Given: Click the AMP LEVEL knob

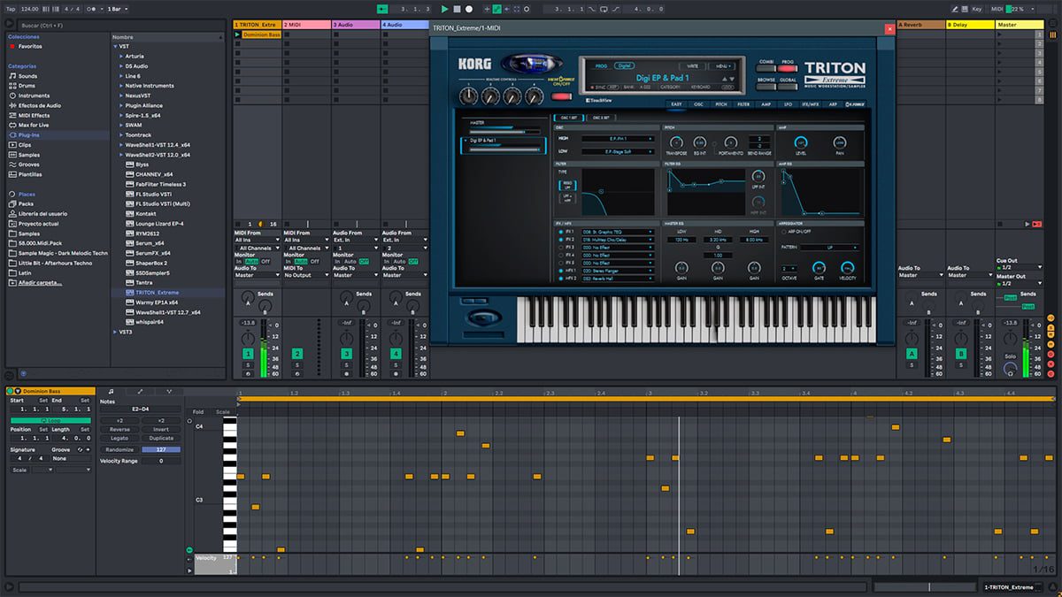Looking at the screenshot, I should (x=801, y=142).
